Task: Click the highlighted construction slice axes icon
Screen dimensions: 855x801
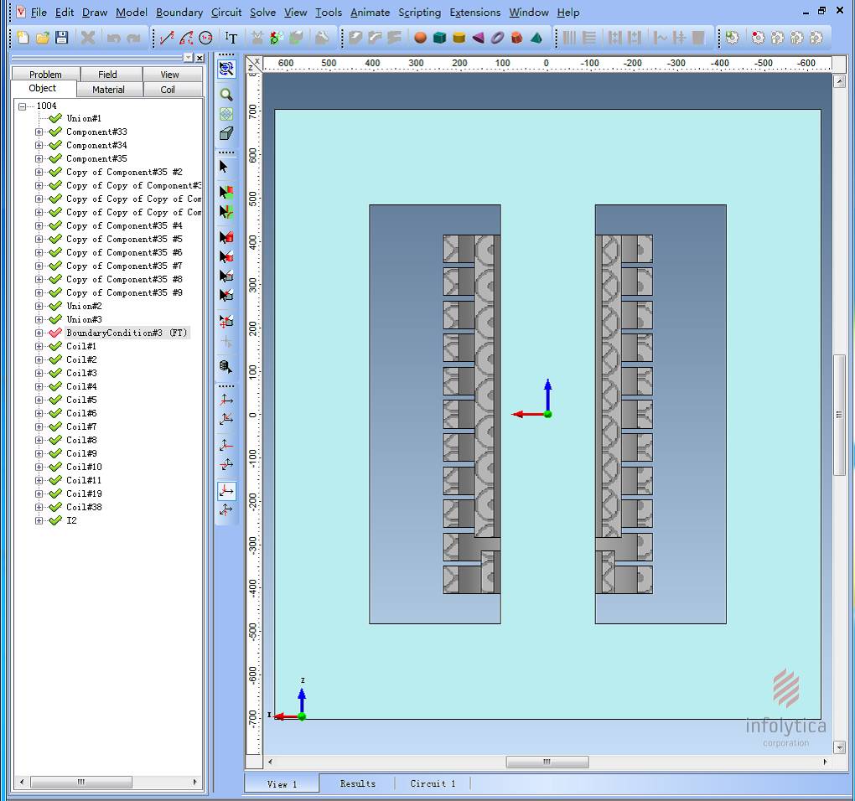Action: pos(226,490)
